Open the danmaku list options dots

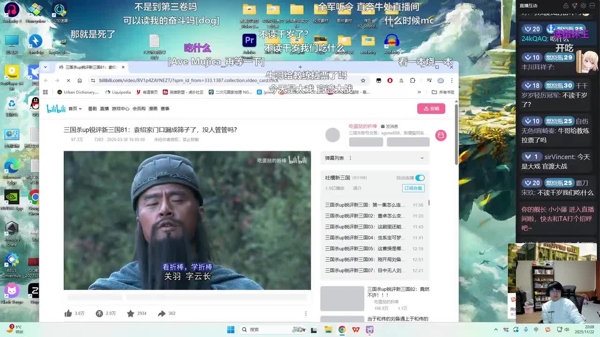tap(350, 158)
